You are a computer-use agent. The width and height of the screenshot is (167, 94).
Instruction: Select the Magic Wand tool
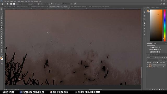click(2, 16)
